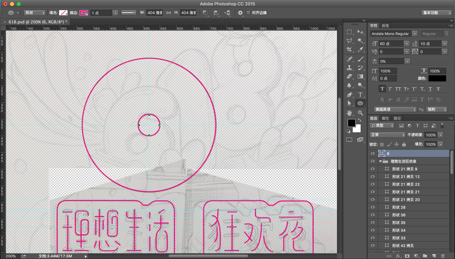Create a new layer group
Image resolution: width=455 pixels, height=259 pixels.
(x=425, y=256)
